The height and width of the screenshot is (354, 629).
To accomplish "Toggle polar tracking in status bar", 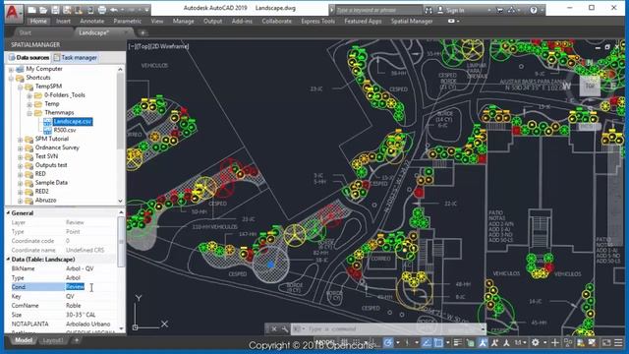I will [x=388, y=343].
